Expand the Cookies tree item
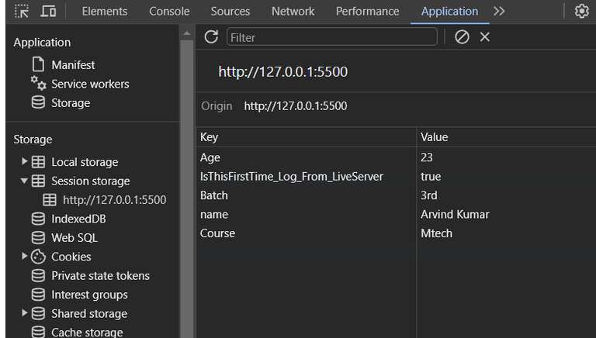 coord(25,257)
